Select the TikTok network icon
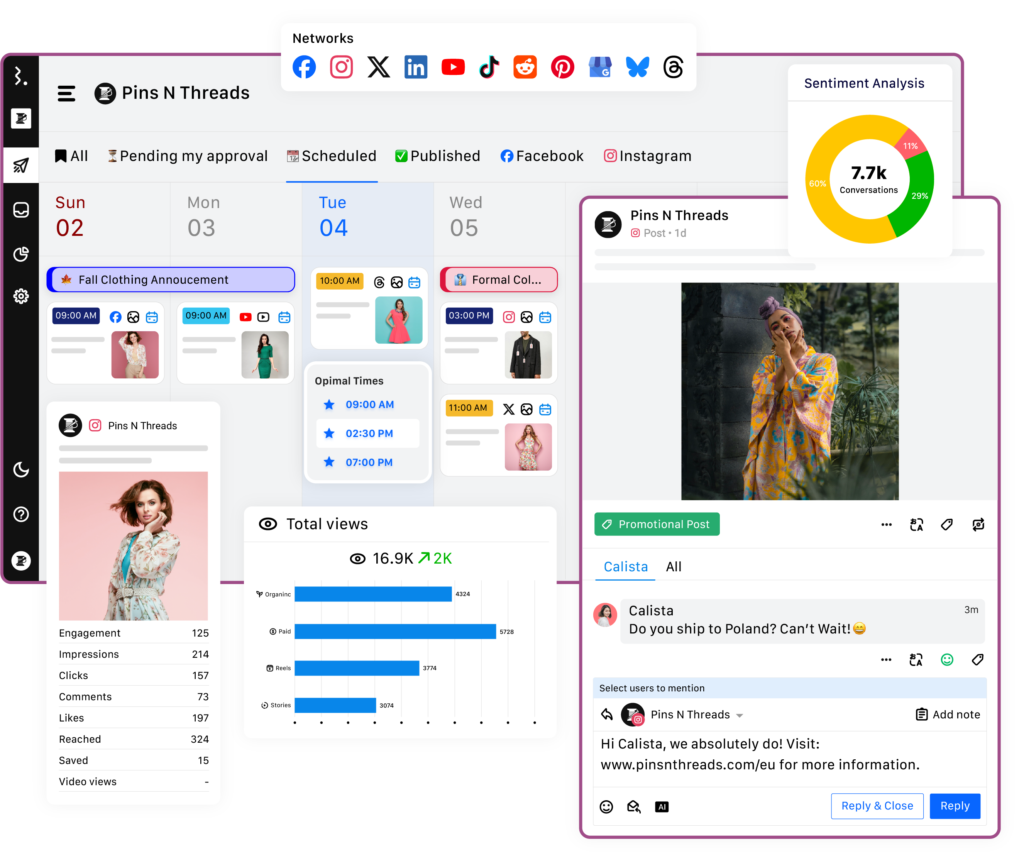The image size is (1024, 862). coord(489,67)
